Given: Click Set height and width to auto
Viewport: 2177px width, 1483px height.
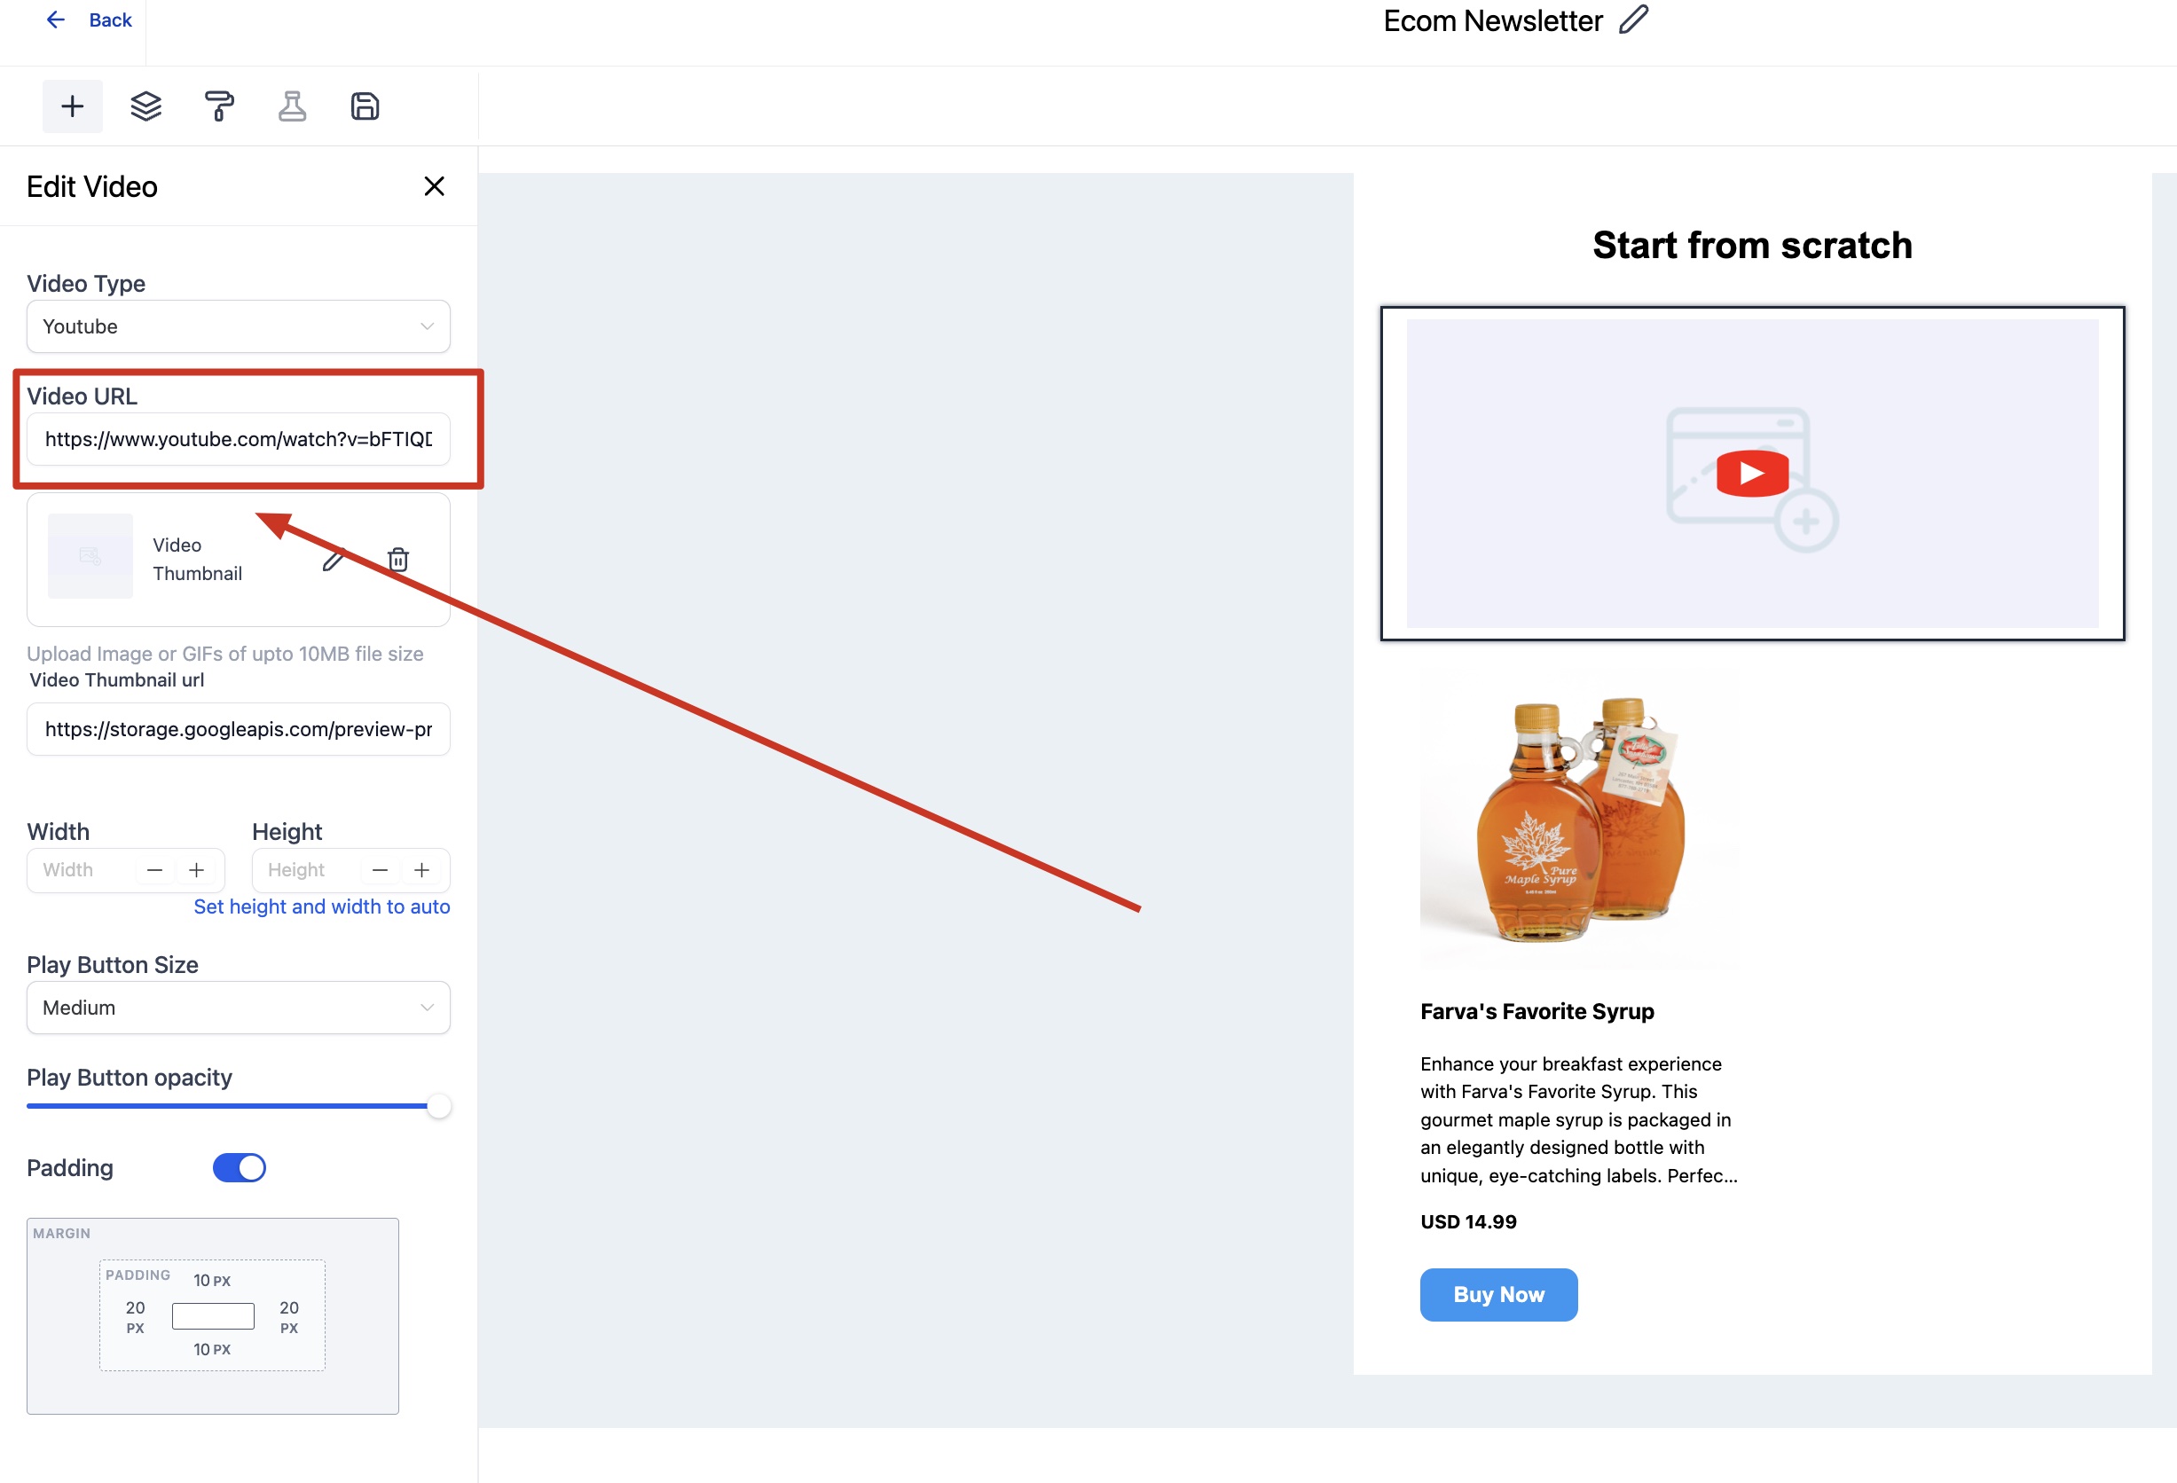Looking at the screenshot, I should (x=321, y=906).
